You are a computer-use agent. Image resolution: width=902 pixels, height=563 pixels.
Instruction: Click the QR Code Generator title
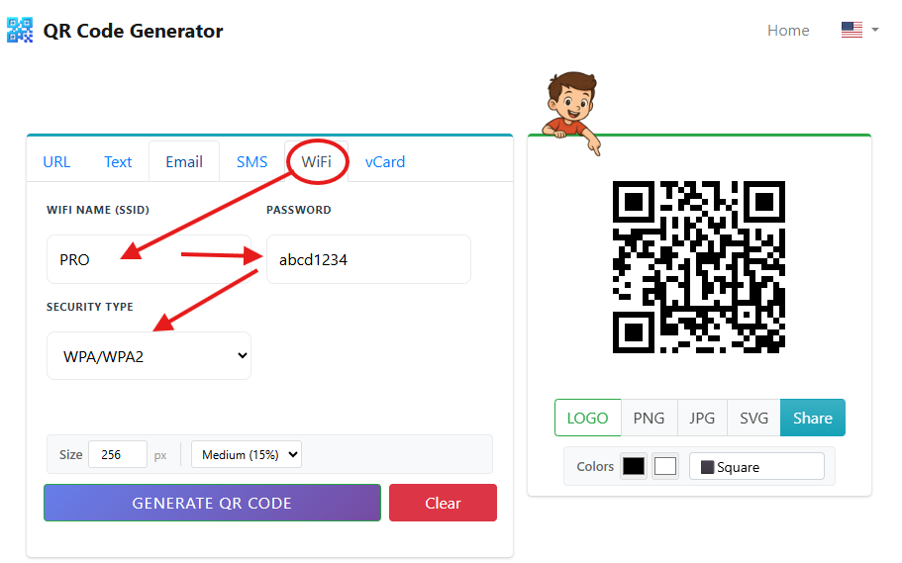(x=133, y=31)
